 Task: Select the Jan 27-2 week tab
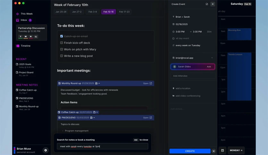tap(77, 12)
